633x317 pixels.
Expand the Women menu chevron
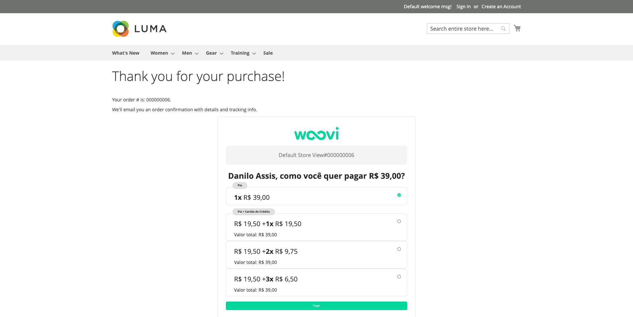pyautogui.click(x=173, y=53)
